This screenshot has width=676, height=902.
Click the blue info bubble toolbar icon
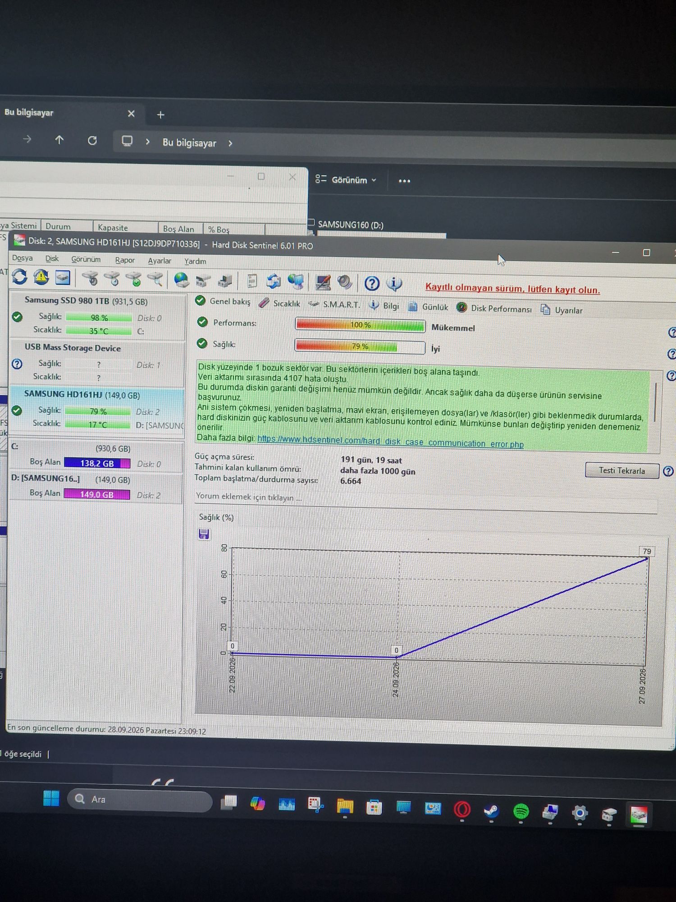click(x=394, y=284)
